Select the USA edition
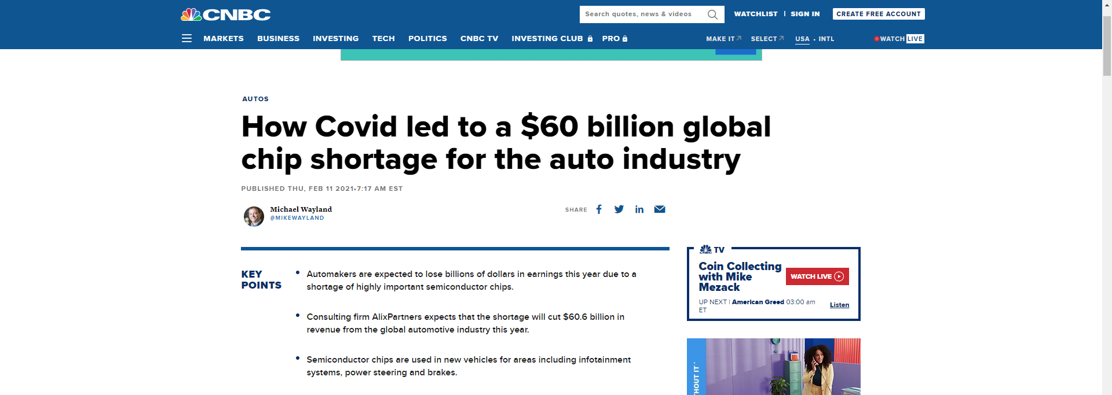 click(802, 39)
